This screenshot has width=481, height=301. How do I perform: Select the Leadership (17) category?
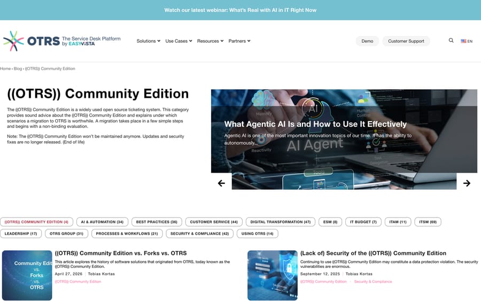point(21,234)
